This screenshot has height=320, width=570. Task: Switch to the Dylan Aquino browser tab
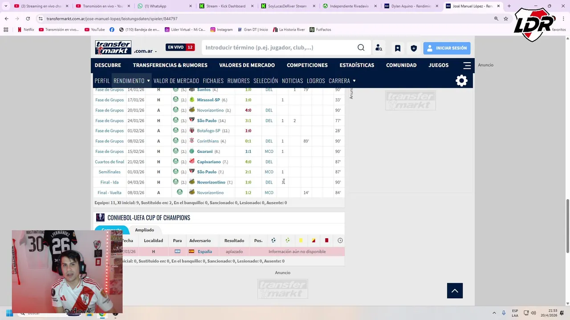tap(411, 6)
